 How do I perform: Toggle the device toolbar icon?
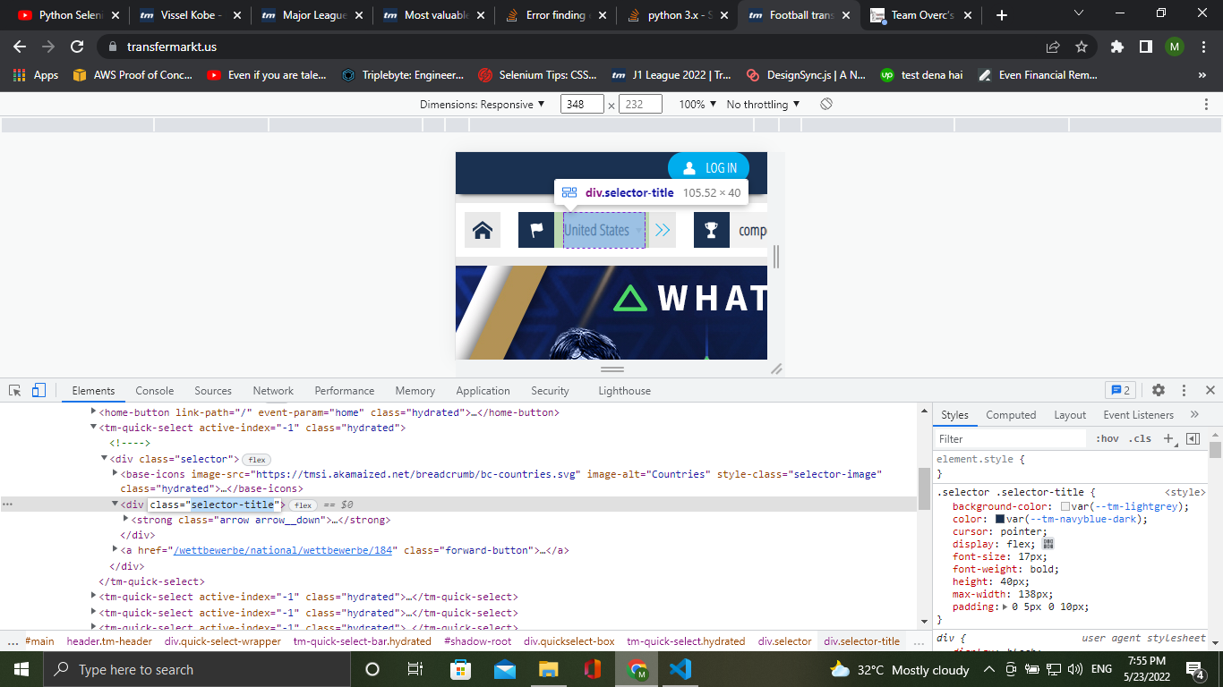coord(38,390)
